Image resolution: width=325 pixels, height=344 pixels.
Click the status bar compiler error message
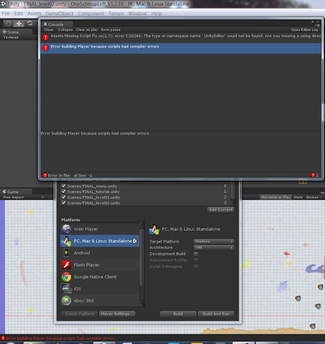coord(60,338)
